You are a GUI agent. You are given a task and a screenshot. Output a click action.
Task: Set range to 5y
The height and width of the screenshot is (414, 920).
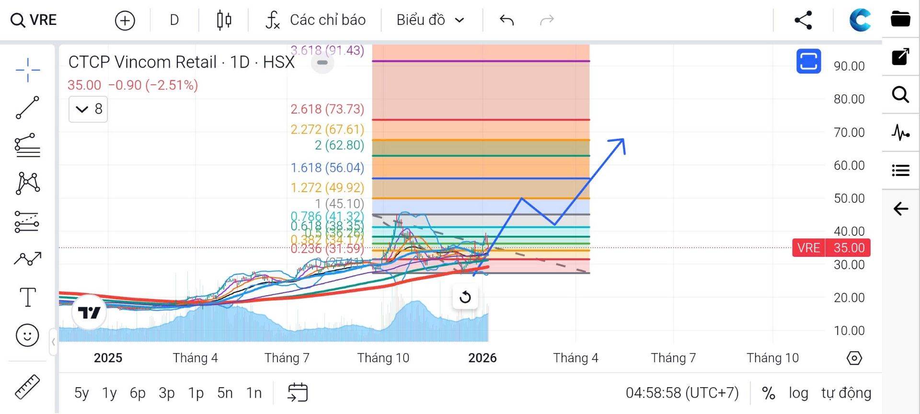[x=81, y=393]
